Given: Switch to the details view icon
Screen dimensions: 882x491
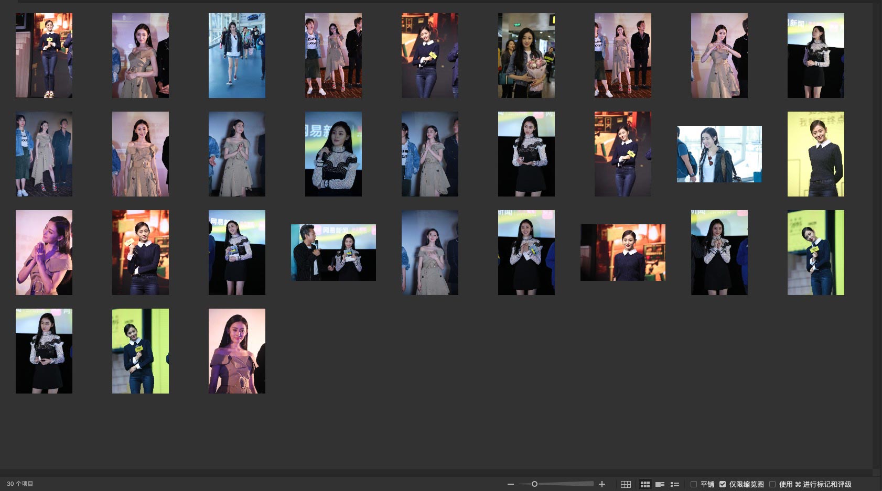Looking at the screenshot, I should (x=660, y=484).
